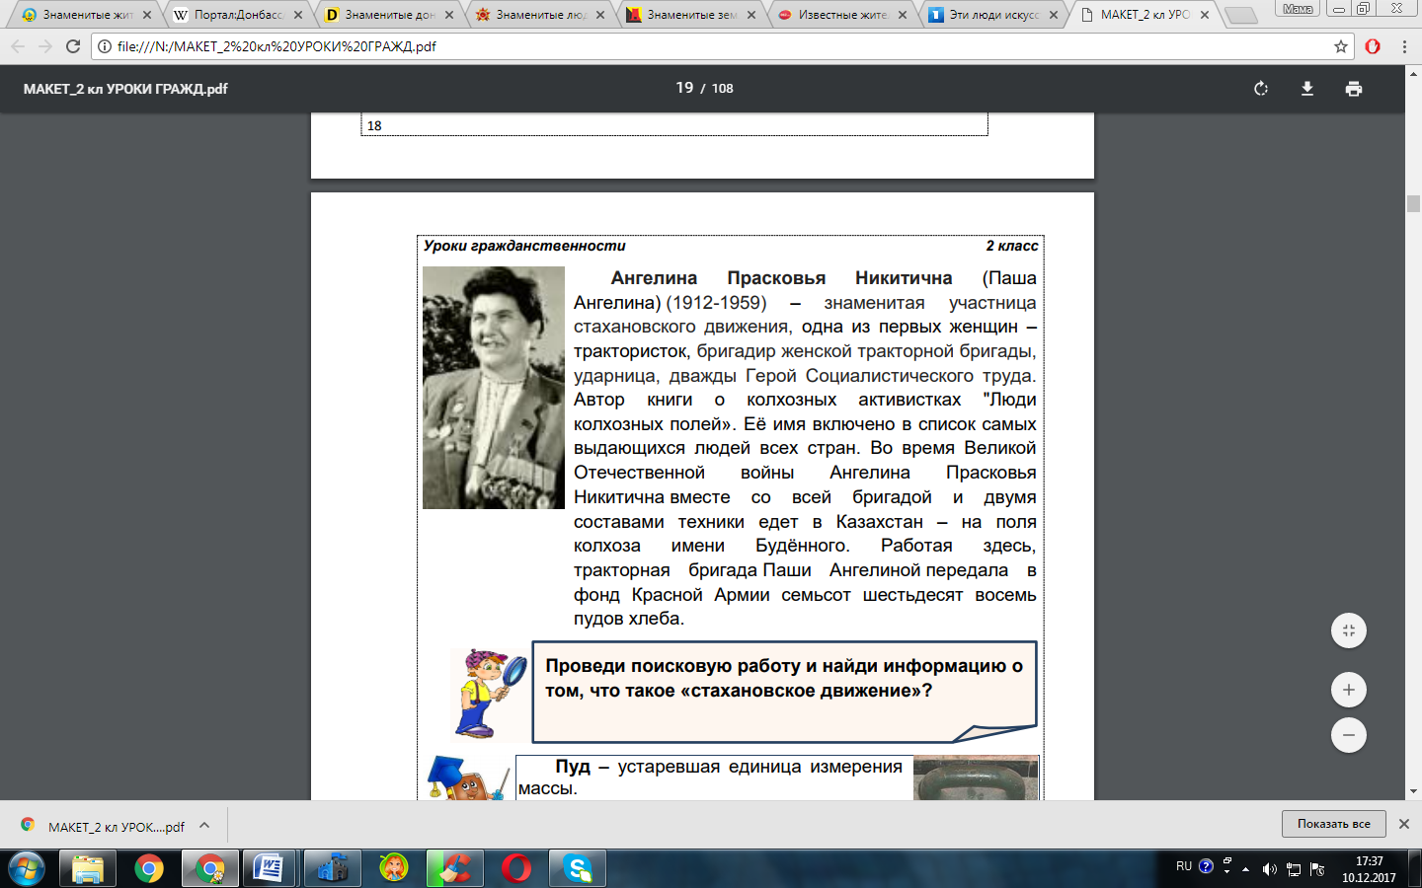Click scrollbar up arrow
The width and height of the screenshot is (1422, 888).
(1413, 73)
